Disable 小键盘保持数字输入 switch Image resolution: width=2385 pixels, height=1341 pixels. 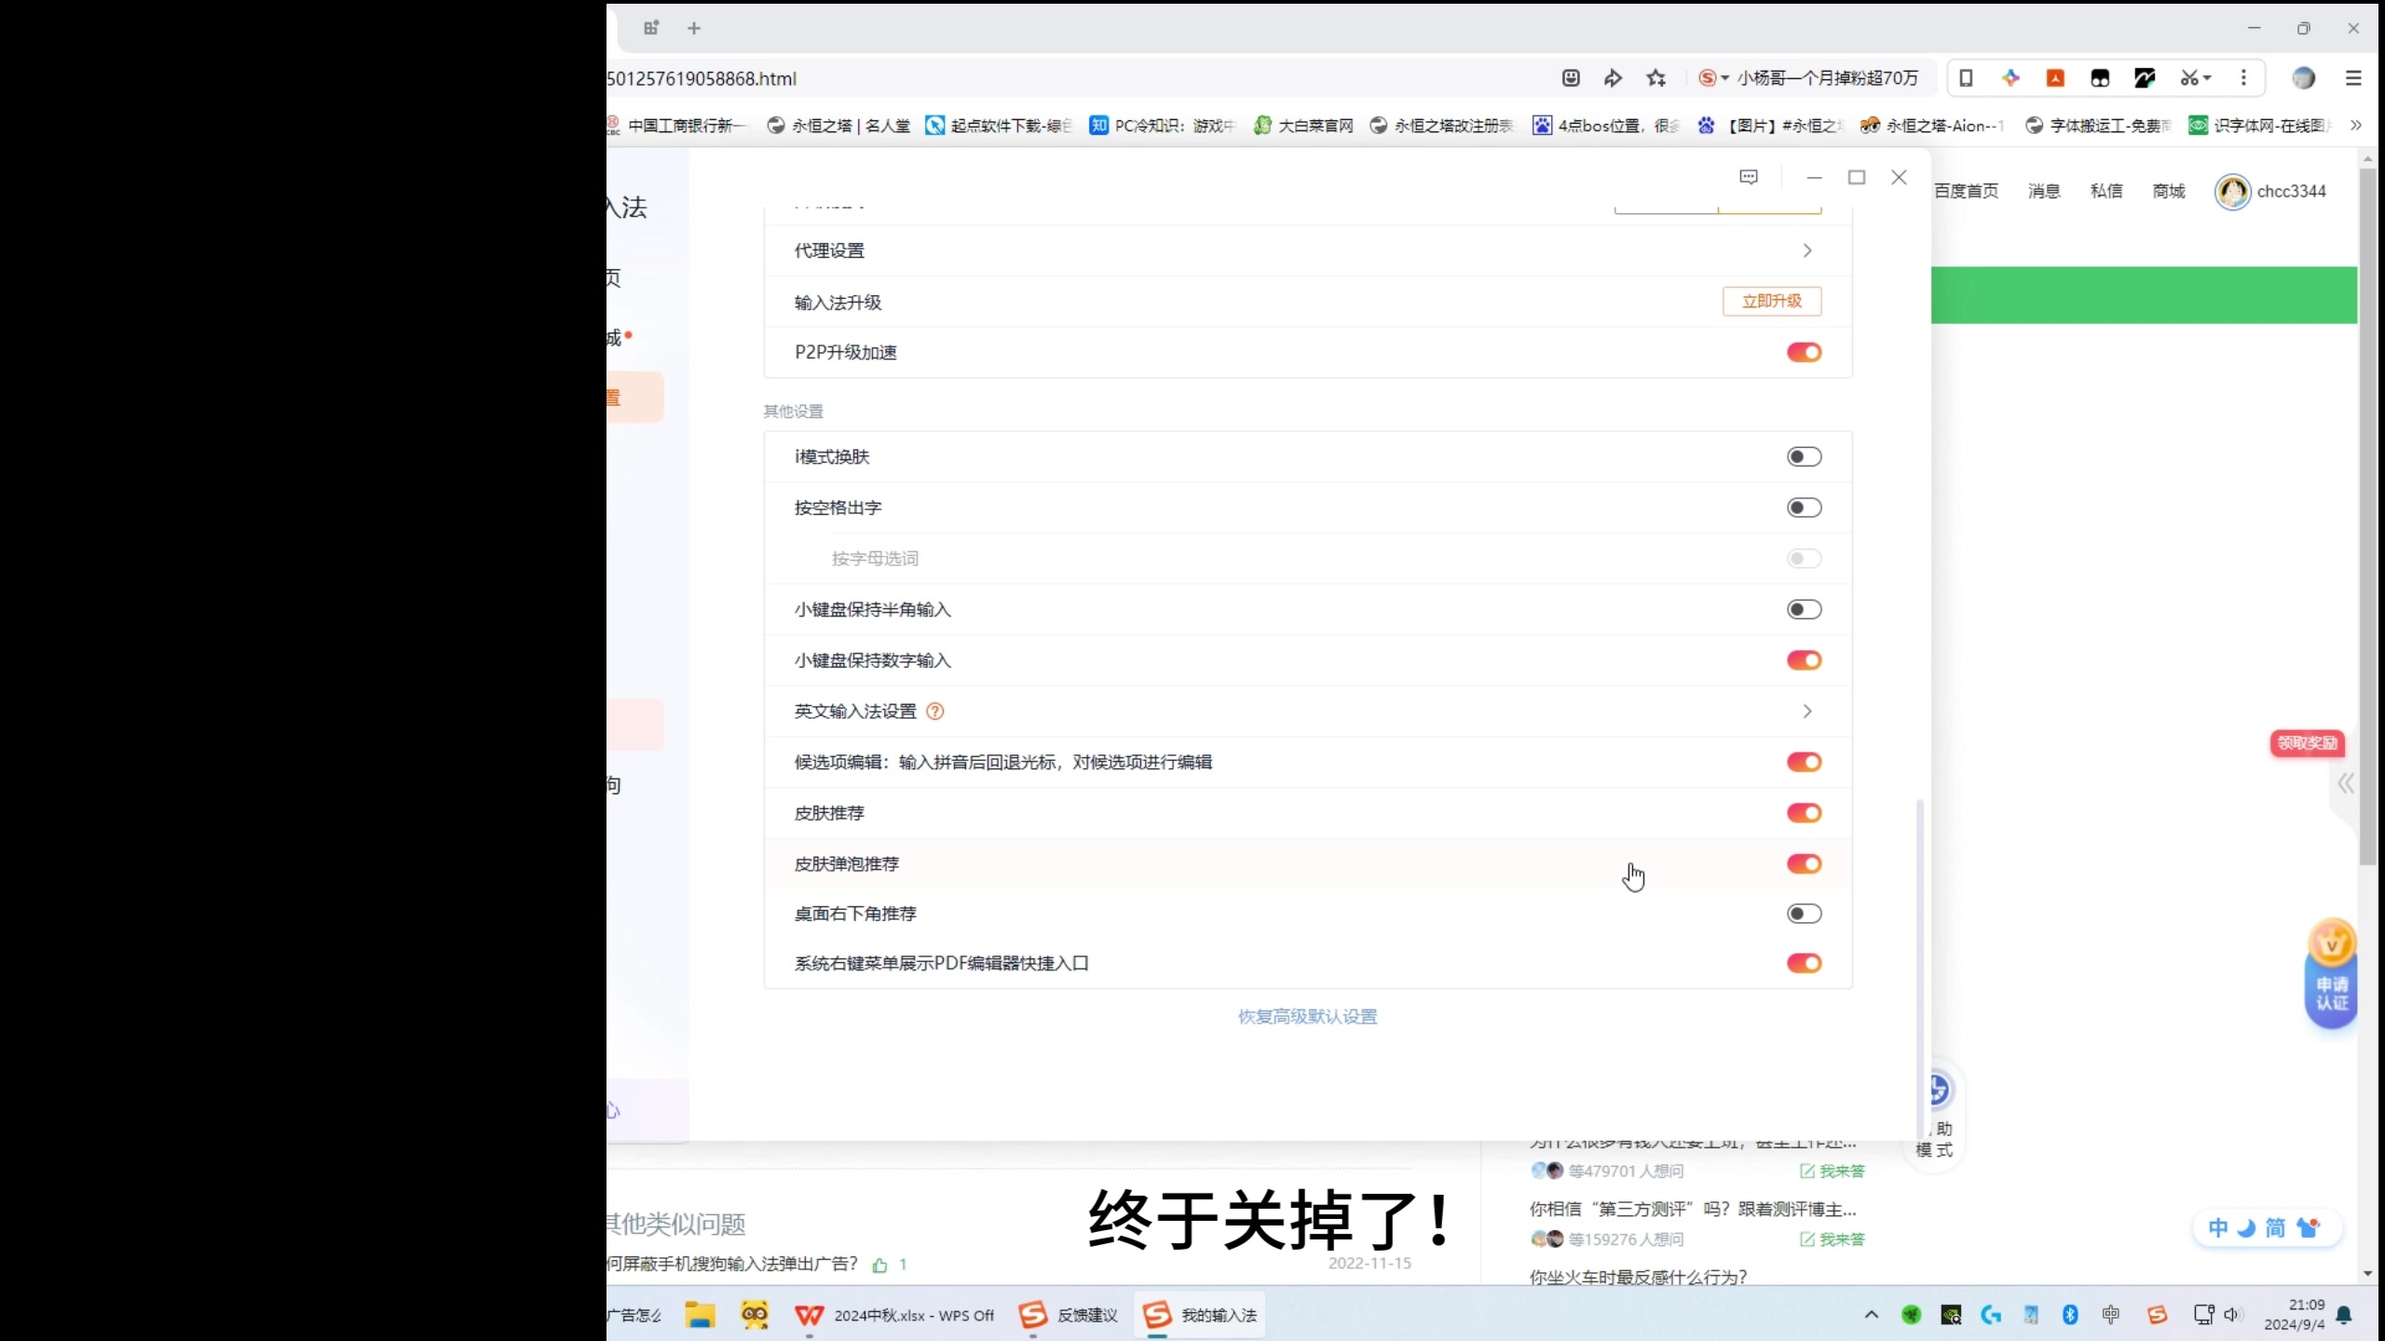(1804, 660)
